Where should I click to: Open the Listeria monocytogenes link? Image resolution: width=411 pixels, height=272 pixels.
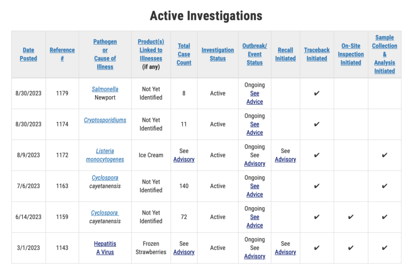point(105,155)
